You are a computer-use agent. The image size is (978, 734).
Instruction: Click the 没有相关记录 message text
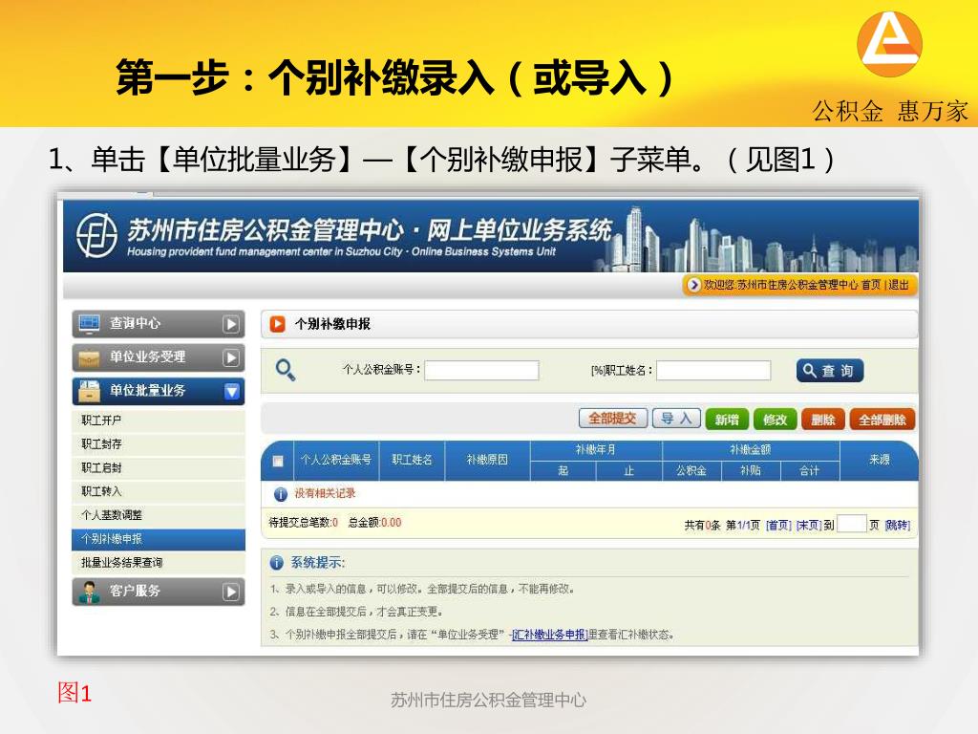325,494
